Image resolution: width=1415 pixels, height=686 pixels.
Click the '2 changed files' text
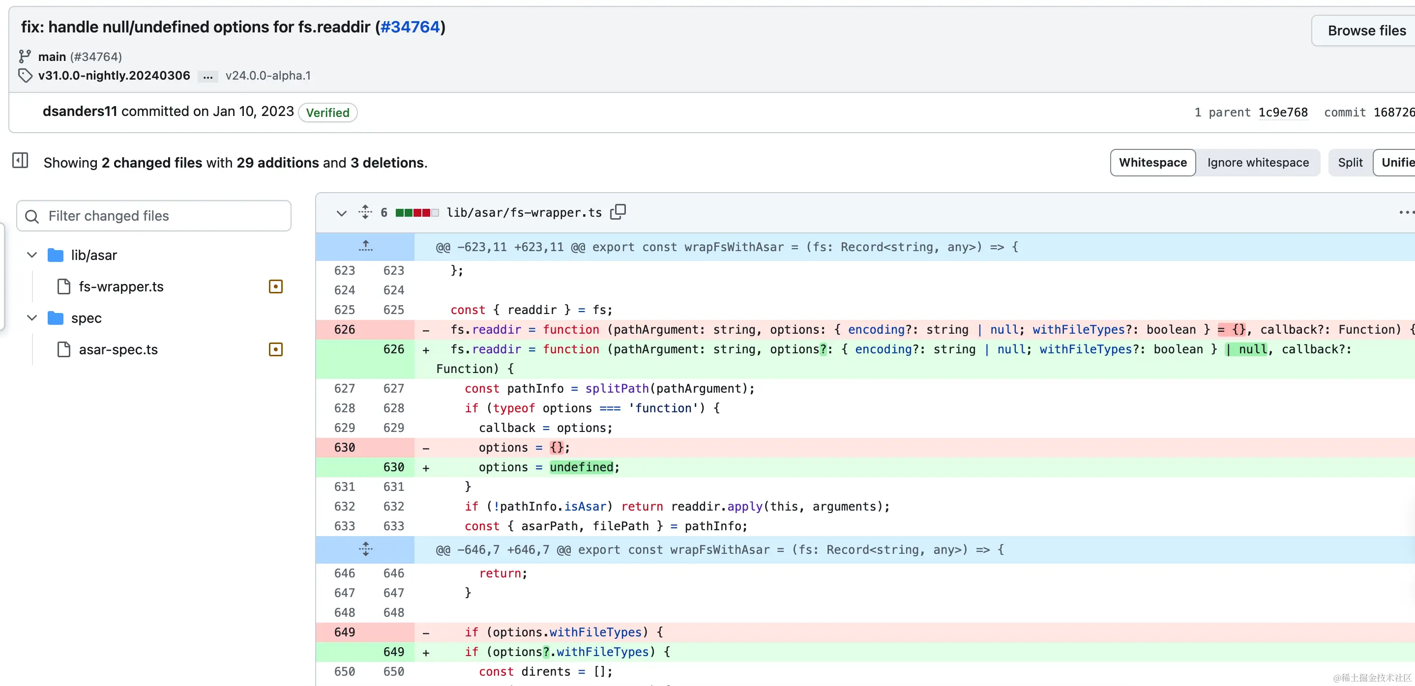coord(151,163)
